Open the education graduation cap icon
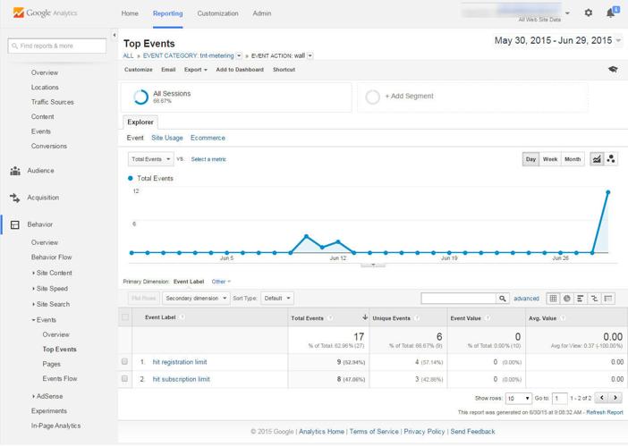 pyautogui.click(x=613, y=70)
